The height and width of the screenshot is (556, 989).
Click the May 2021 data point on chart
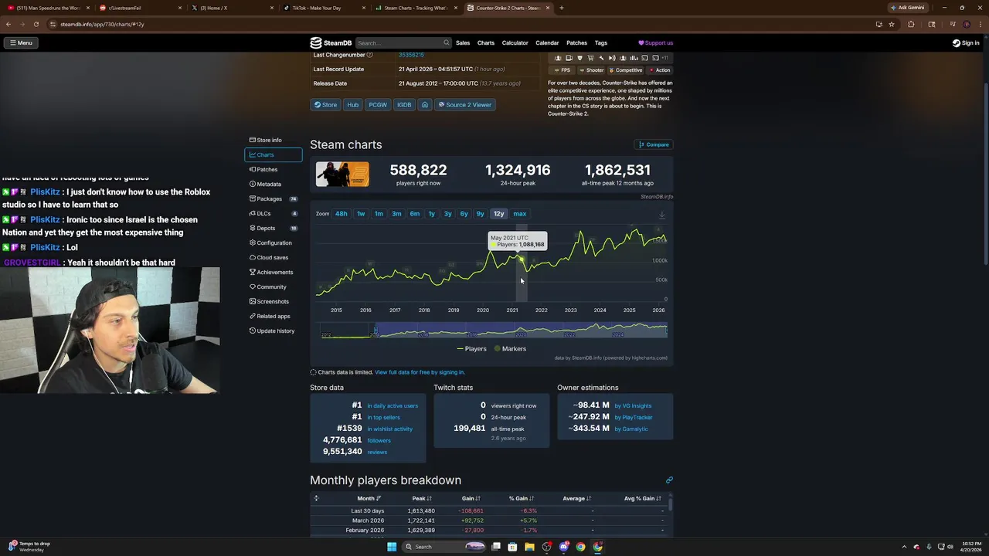(522, 260)
